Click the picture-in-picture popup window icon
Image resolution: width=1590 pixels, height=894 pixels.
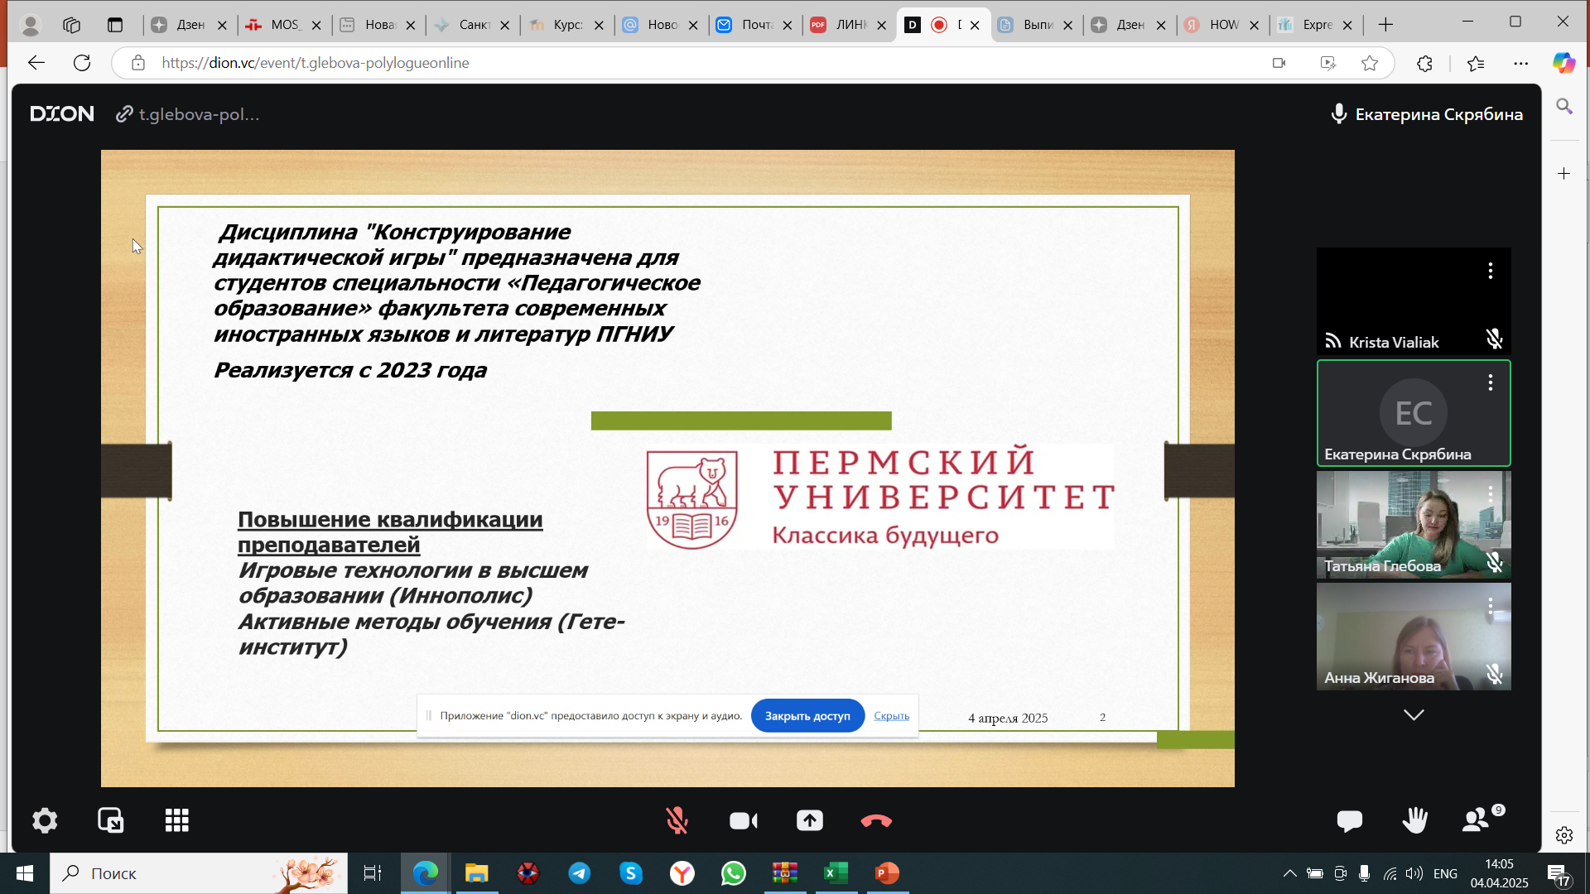click(111, 820)
